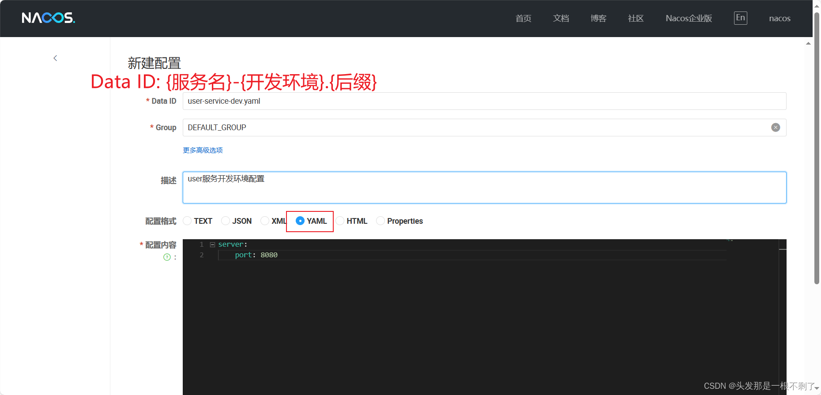
Task: Switch language using the En button
Action: (x=741, y=18)
